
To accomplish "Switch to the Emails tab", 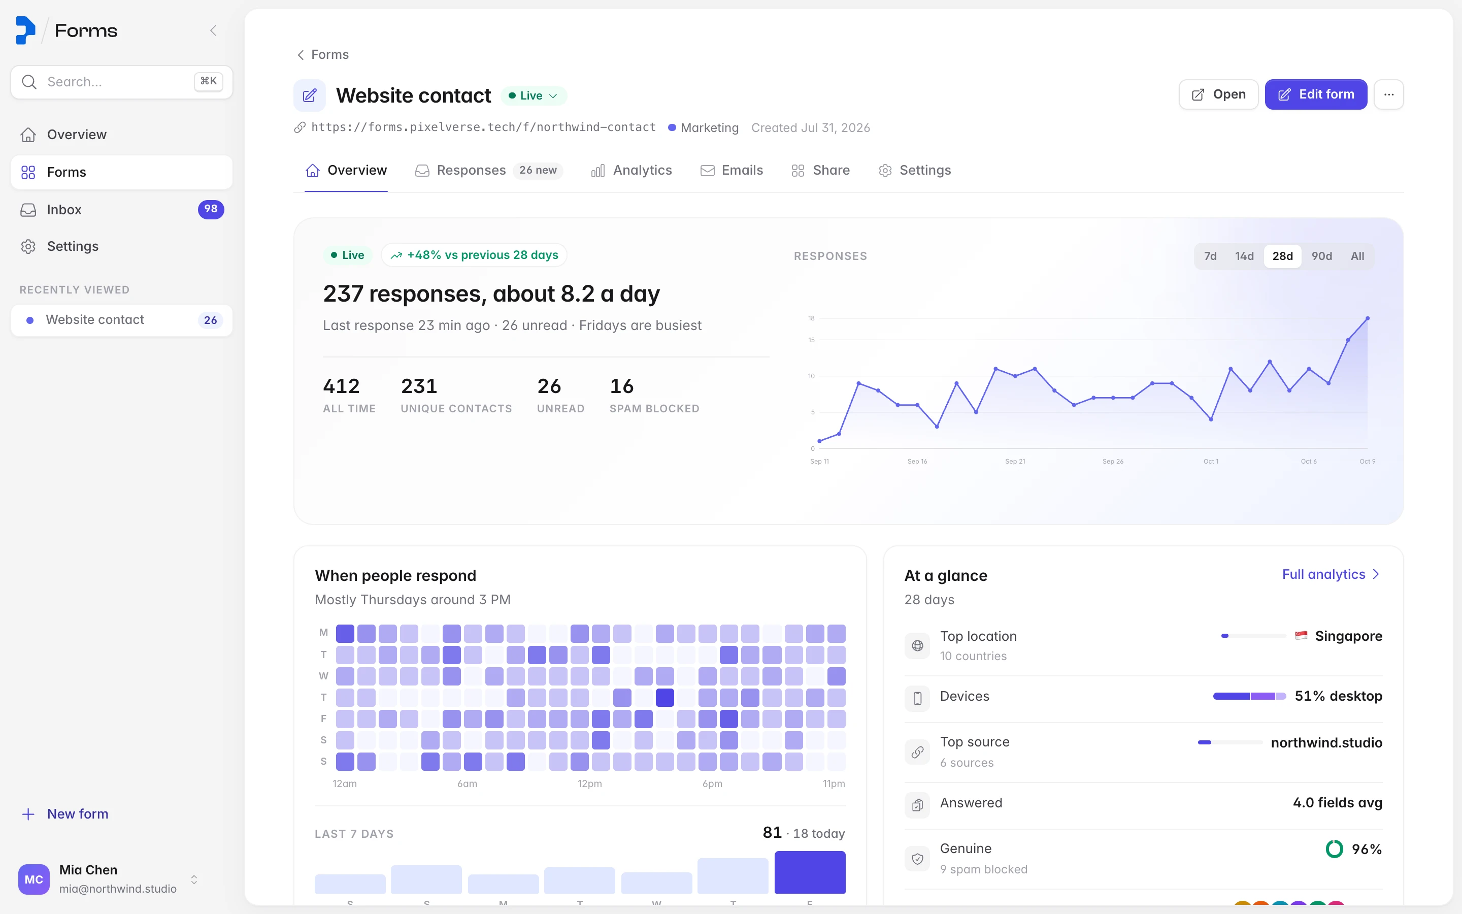I will [x=731, y=171].
